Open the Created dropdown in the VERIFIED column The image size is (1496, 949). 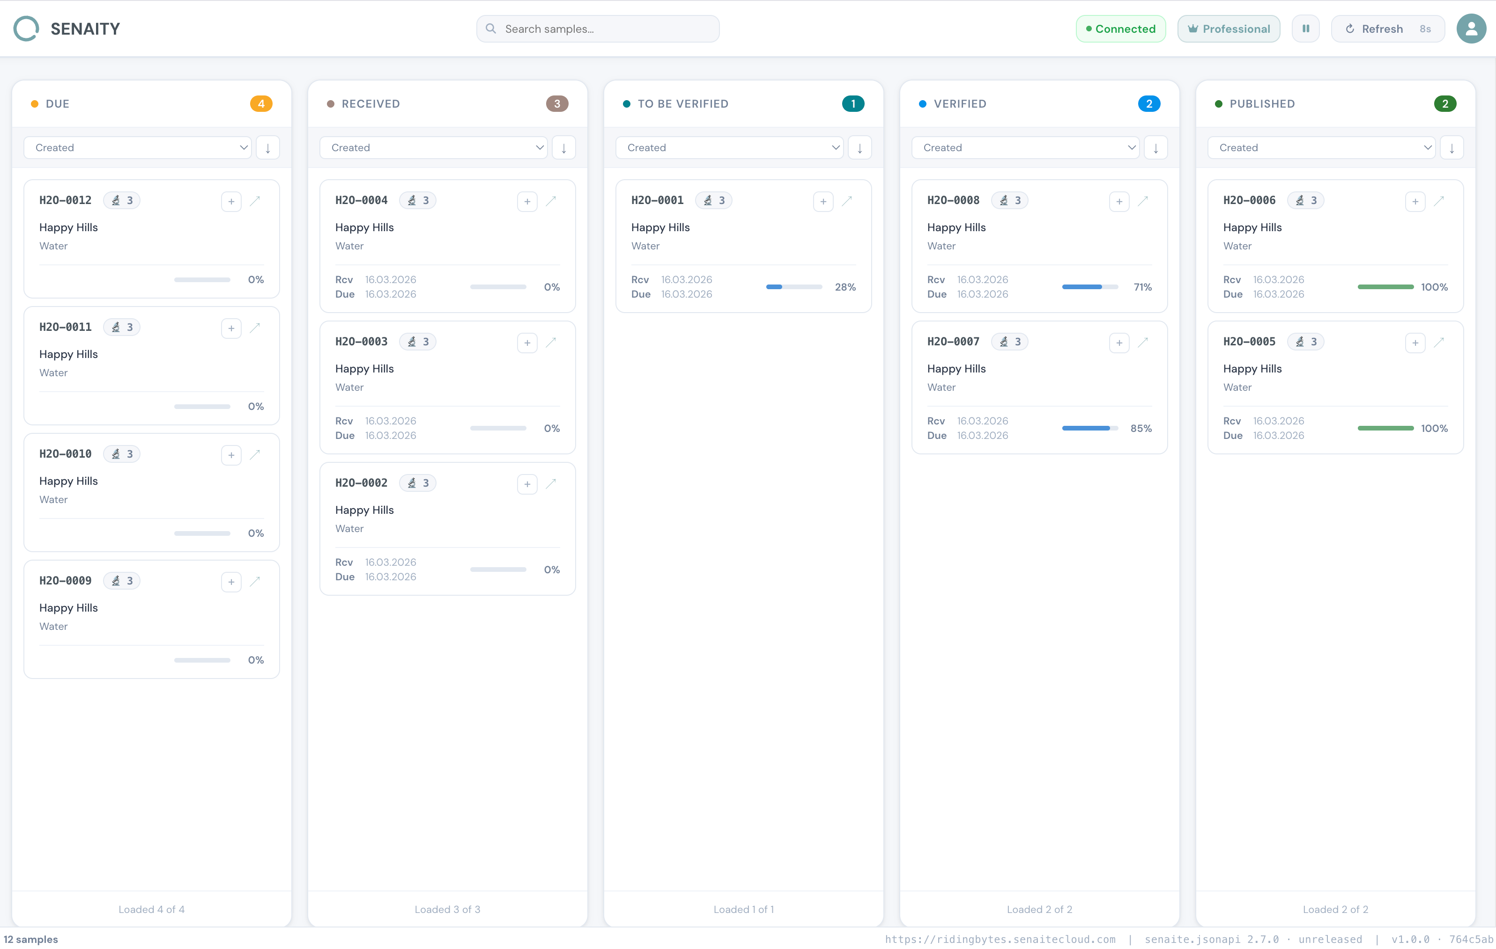pos(1024,147)
